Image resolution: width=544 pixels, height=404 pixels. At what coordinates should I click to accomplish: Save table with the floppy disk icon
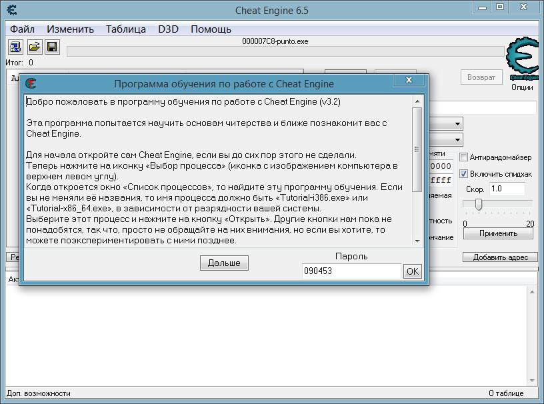pos(53,47)
